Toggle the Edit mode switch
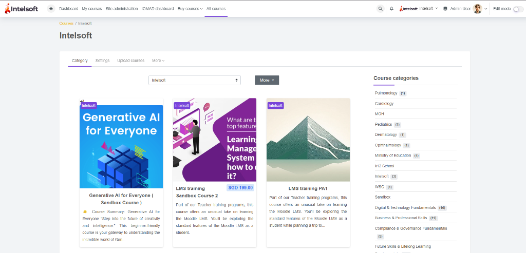 [518, 9]
